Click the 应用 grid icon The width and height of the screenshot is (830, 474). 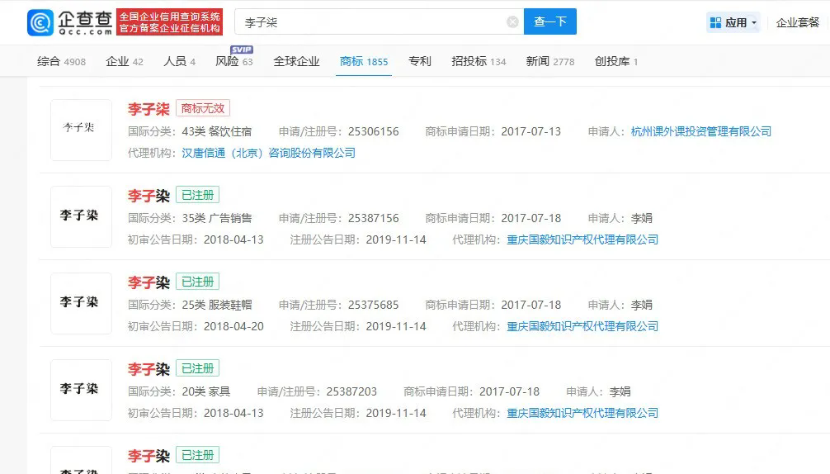(x=715, y=22)
